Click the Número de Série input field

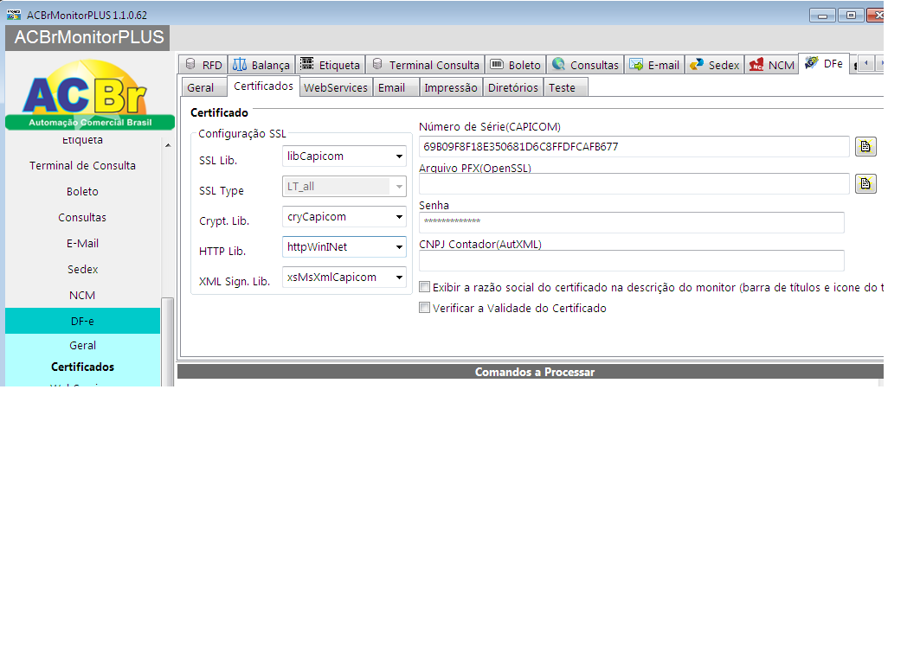[x=634, y=146]
